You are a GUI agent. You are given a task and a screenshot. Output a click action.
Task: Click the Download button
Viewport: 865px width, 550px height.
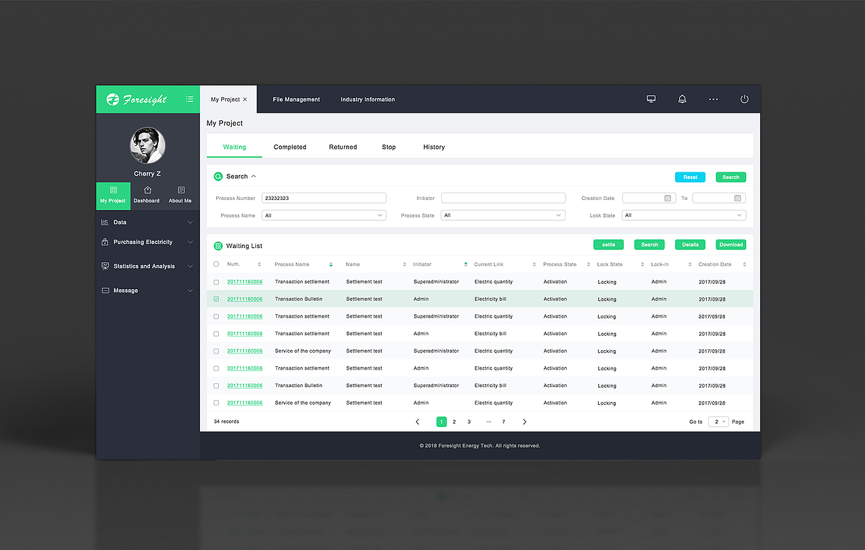731,245
